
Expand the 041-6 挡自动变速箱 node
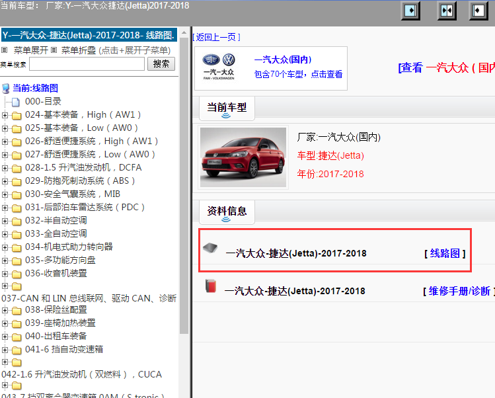click(5, 350)
